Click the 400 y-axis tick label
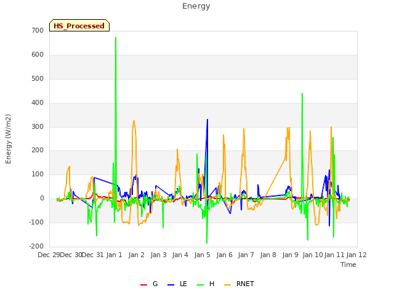 (38, 103)
